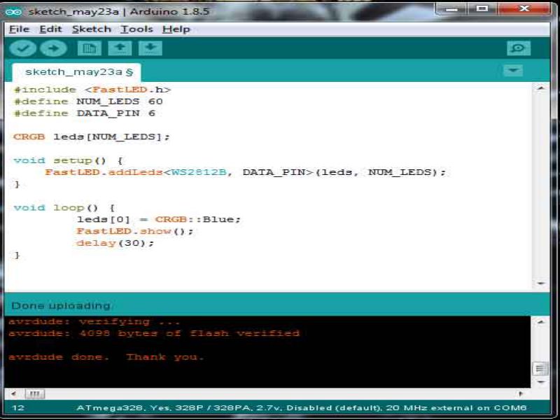Open the Tools menu
Screen dimensions: 560x420
[x=136, y=29]
